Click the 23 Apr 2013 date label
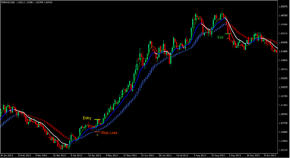Image resolution: width=290 pixels, height=158 pixels. [x=95, y=155]
